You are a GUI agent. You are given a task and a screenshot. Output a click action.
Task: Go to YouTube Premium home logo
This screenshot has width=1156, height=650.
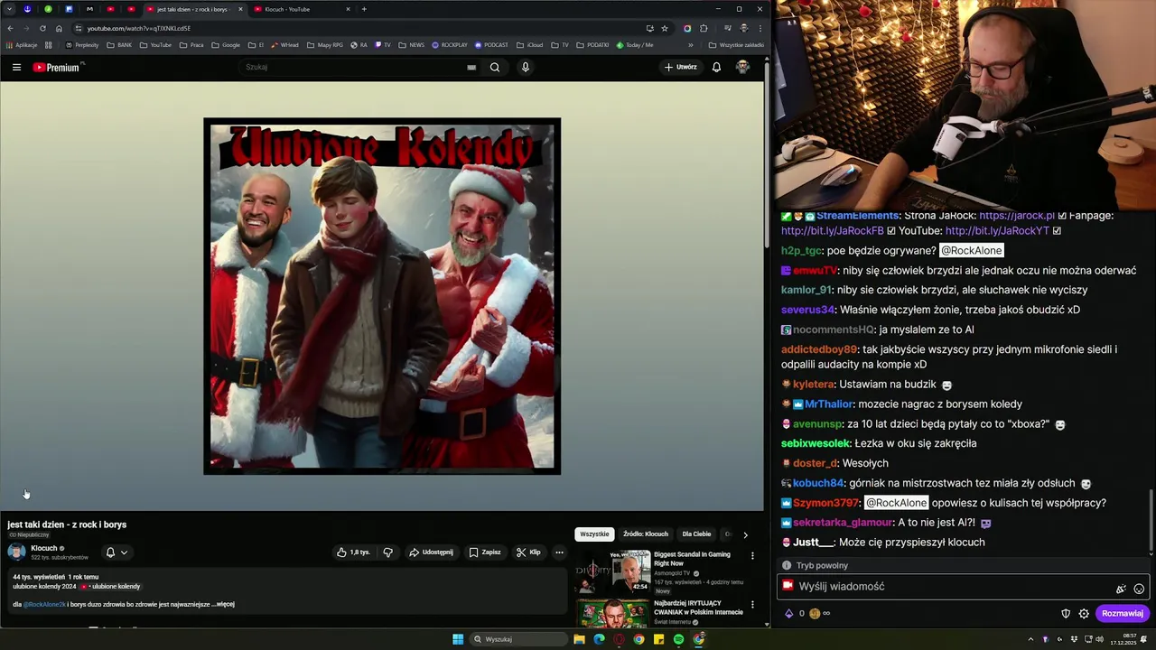(57, 67)
